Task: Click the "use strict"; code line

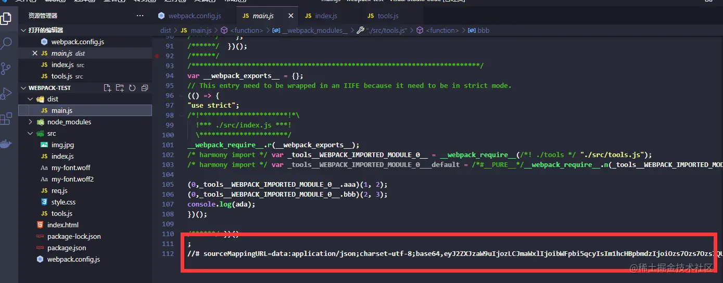Action: click(213, 106)
